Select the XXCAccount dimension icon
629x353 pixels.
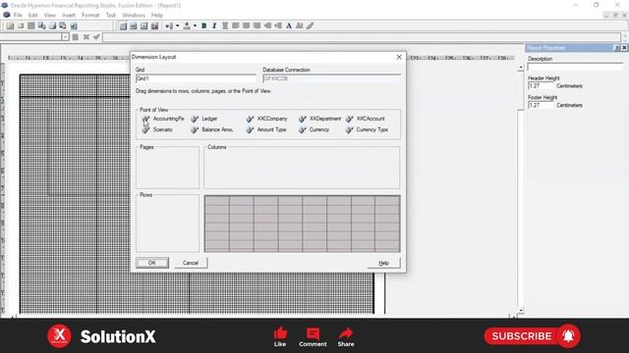(x=350, y=119)
